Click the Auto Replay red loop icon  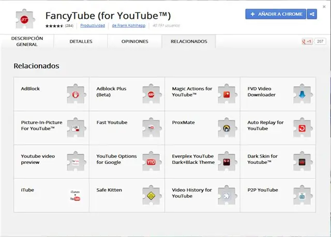303,128
